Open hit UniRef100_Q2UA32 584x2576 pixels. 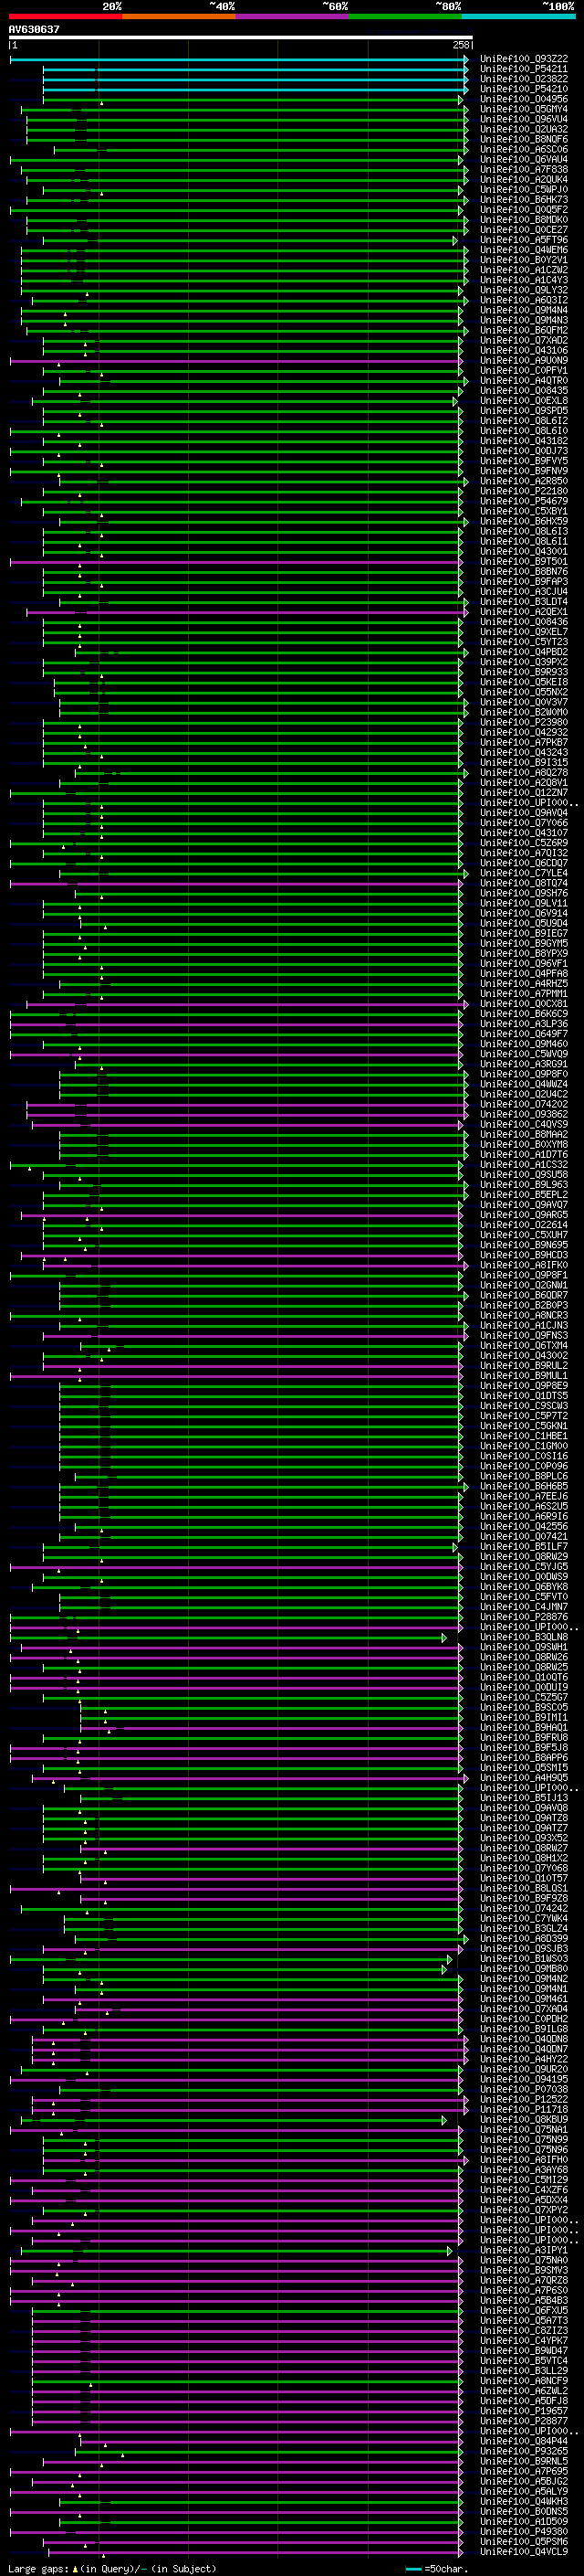pos(524,129)
